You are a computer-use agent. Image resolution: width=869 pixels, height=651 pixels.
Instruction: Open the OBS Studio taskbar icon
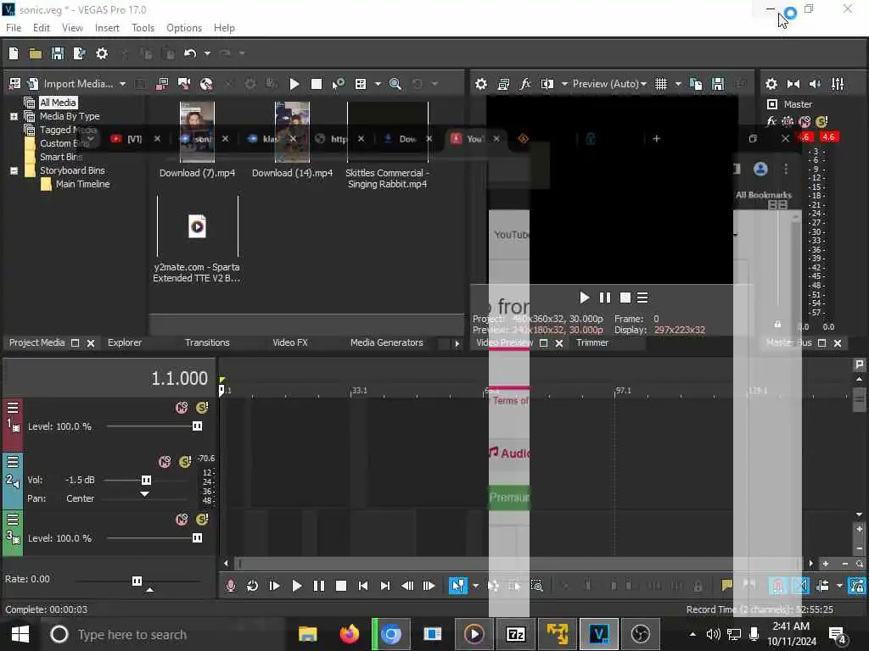(x=640, y=634)
